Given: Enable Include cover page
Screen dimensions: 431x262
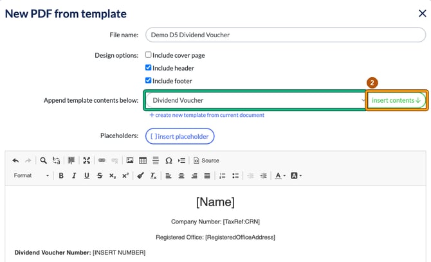Looking at the screenshot, I should click(148, 55).
